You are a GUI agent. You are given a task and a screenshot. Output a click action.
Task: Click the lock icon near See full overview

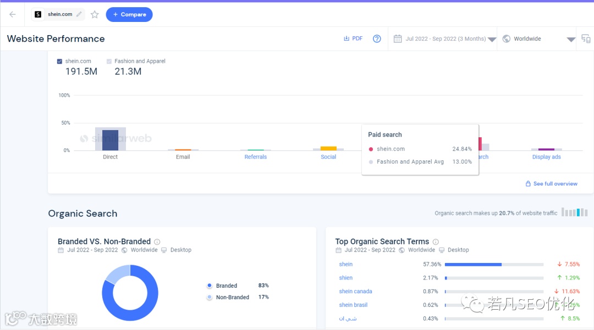tap(528, 184)
